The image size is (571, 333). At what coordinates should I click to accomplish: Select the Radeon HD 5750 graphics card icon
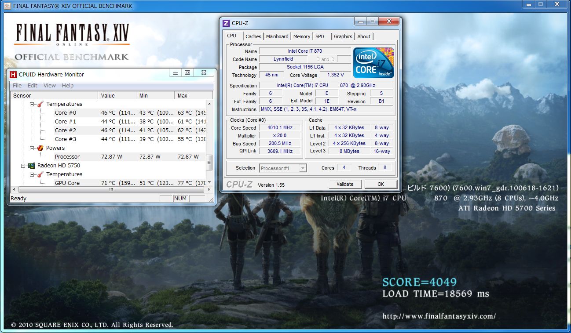click(x=32, y=166)
